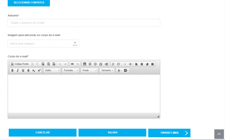Click the Selecionar Contatos button
This screenshot has height=140, width=225.
coord(29,3)
